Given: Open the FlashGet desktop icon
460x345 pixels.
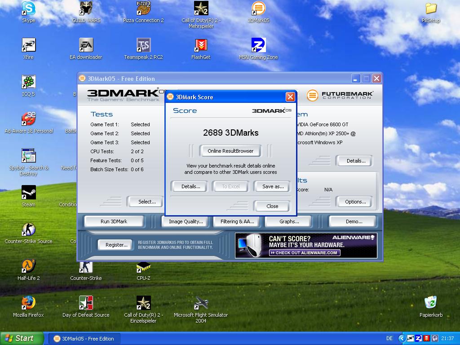Looking at the screenshot, I should (x=201, y=45).
